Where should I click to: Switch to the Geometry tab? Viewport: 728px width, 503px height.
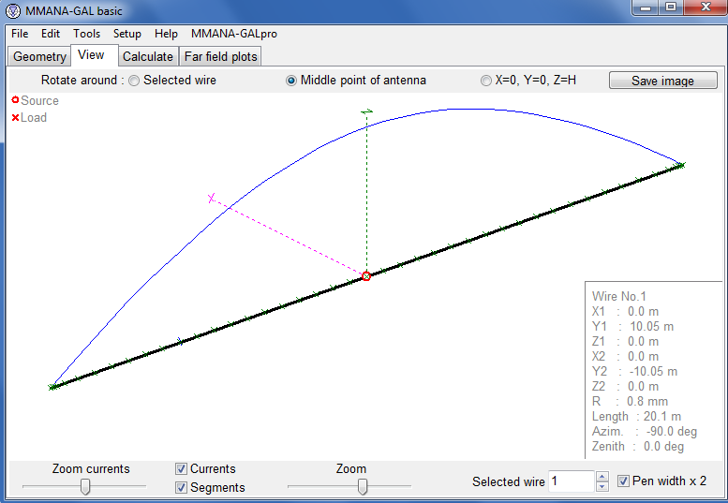coord(39,56)
